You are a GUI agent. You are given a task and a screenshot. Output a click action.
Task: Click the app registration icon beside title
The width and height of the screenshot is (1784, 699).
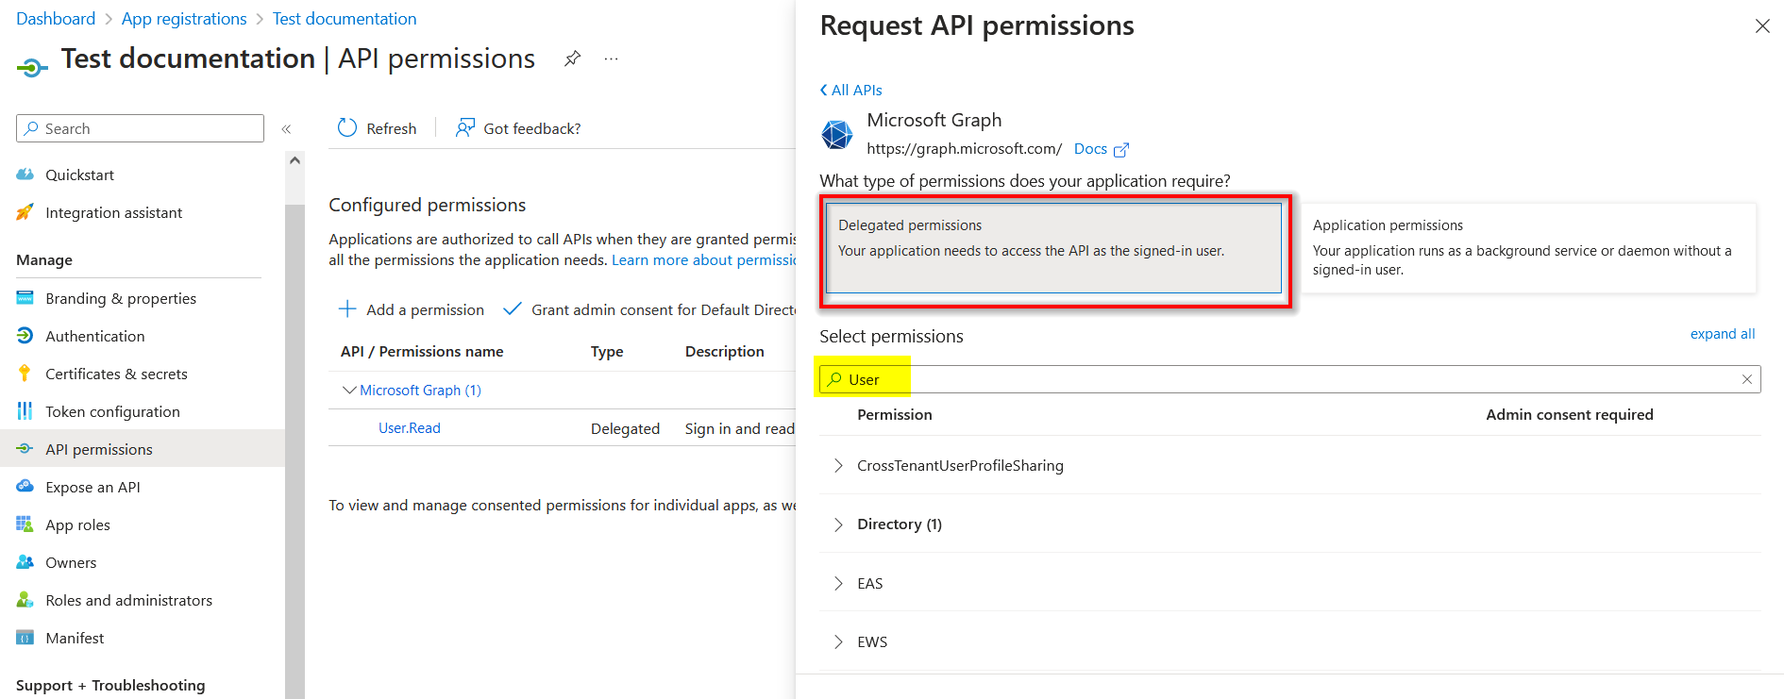[x=32, y=67]
